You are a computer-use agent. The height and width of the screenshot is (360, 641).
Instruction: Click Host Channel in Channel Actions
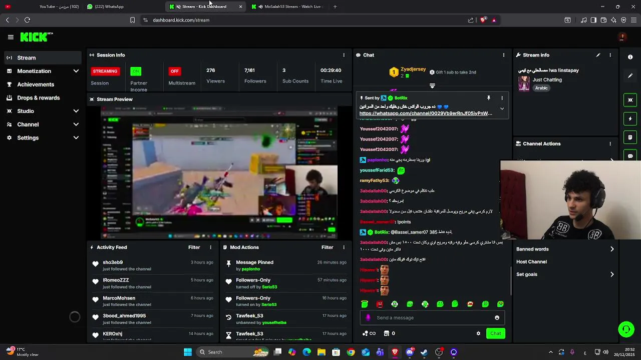531,261
